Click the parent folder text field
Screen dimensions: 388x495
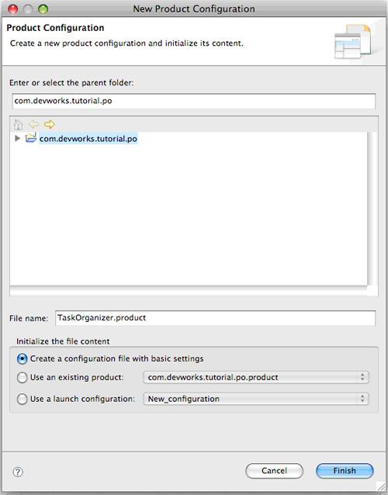(x=194, y=101)
